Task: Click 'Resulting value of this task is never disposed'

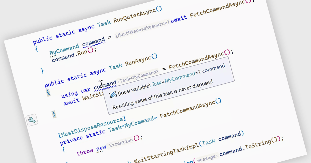Action: pyautogui.click(x=163, y=95)
